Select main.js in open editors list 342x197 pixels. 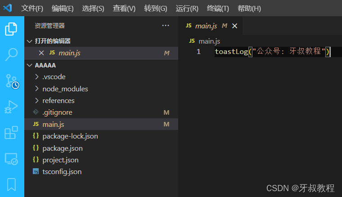[101, 53]
